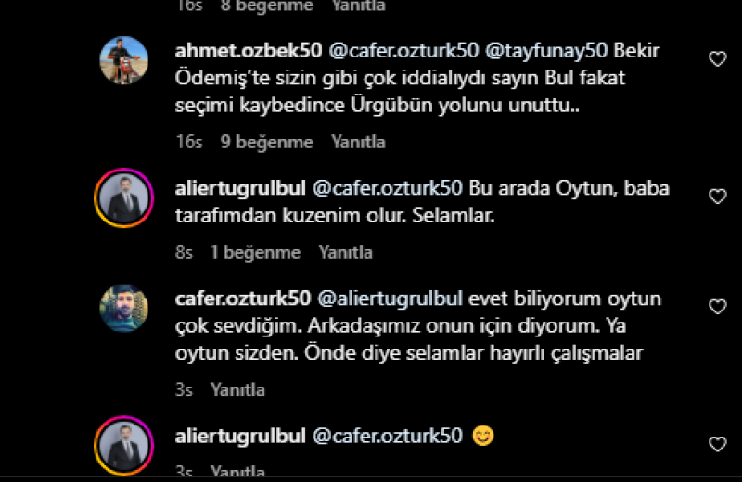View aliertugrulbul's story from emoji reply avatar

coord(124,446)
